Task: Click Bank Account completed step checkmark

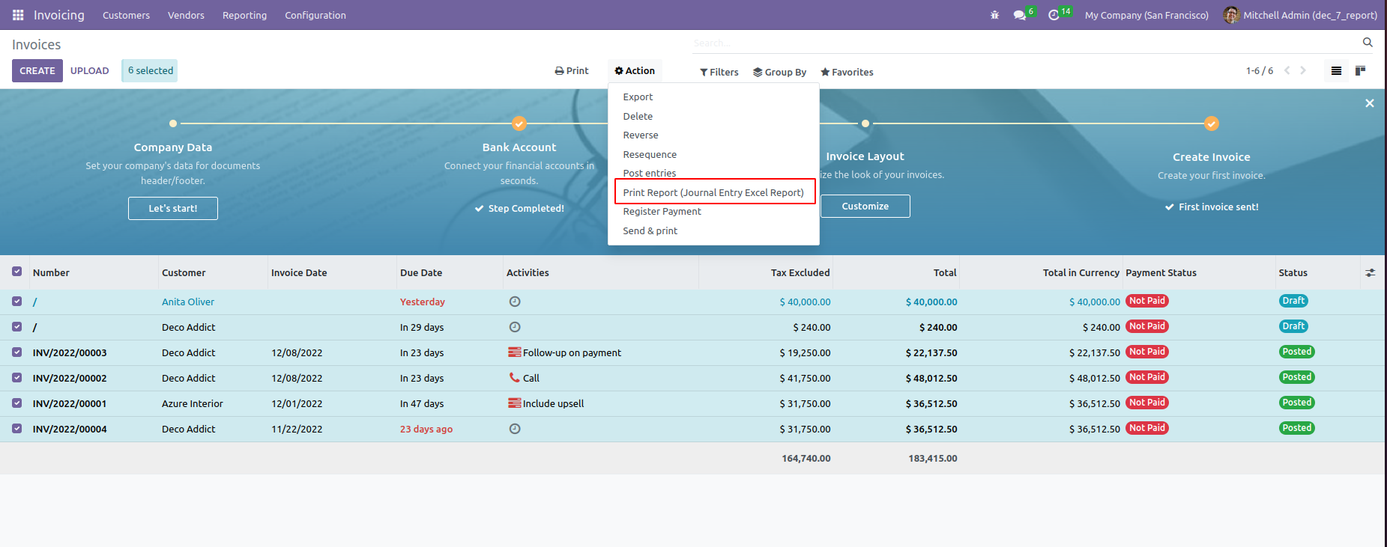Action: 519,123
